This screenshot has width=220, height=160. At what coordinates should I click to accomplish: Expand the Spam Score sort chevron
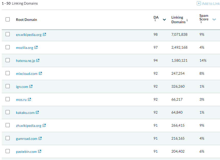click(x=214, y=20)
